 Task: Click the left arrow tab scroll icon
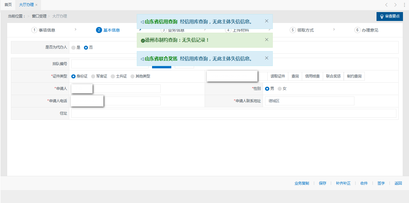point(387,5)
